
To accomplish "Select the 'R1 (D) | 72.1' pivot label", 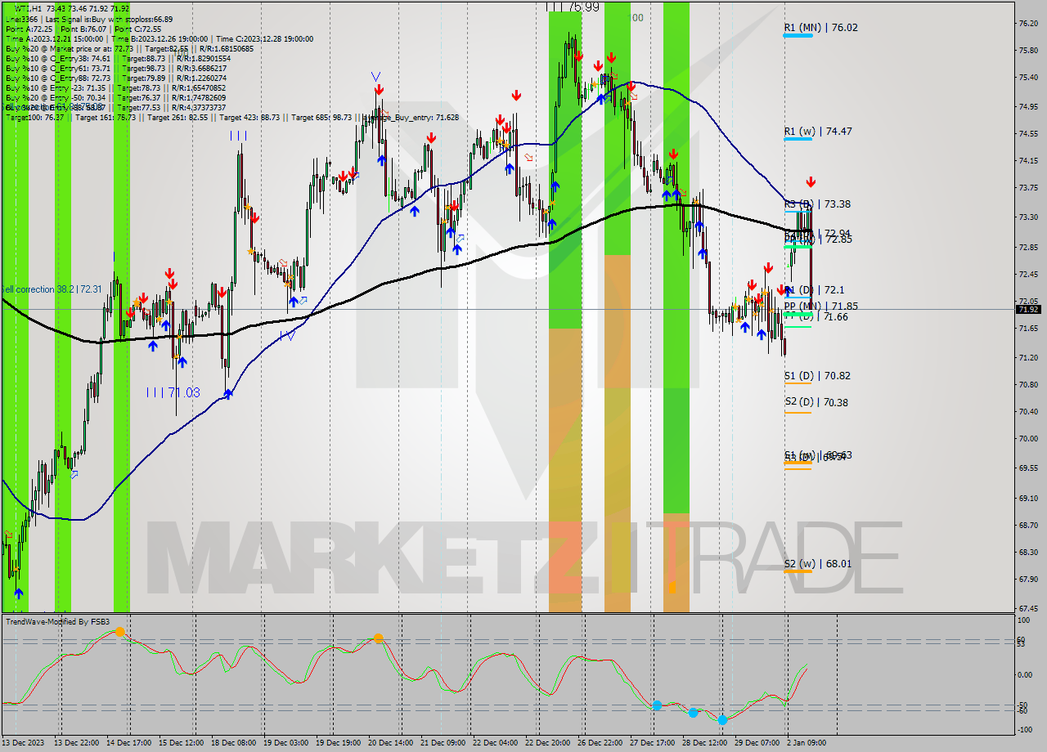I will point(815,289).
